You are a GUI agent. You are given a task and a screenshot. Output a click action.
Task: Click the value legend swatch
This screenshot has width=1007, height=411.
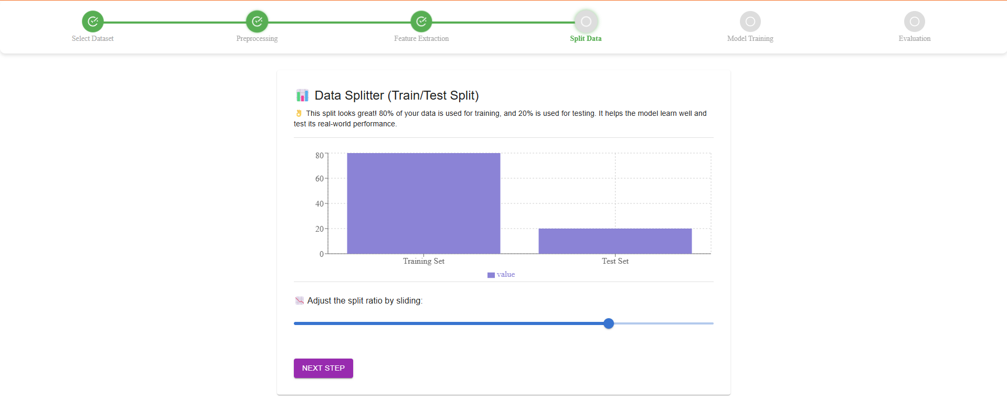tap(491, 275)
